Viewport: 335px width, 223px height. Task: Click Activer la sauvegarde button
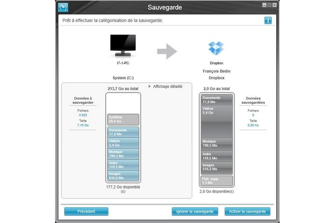point(247,211)
